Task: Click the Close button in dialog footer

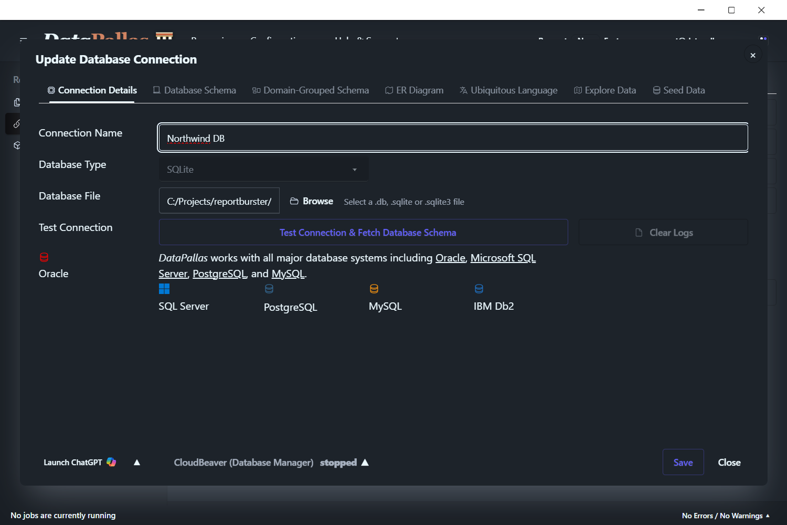Action: pos(729,463)
